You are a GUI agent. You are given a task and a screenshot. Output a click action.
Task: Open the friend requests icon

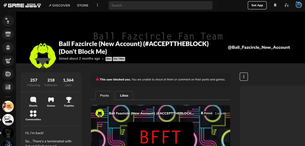point(286,5)
